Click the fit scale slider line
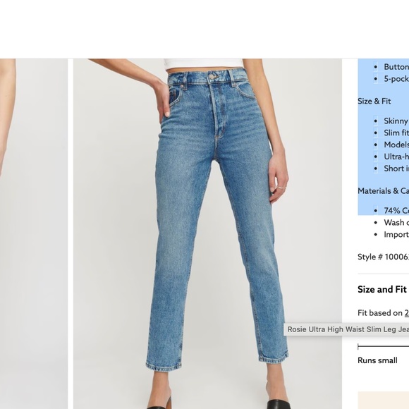 pyautogui.click(x=383, y=347)
